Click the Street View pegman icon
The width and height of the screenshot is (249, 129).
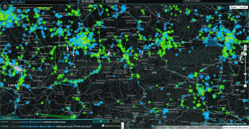[245, 48]
